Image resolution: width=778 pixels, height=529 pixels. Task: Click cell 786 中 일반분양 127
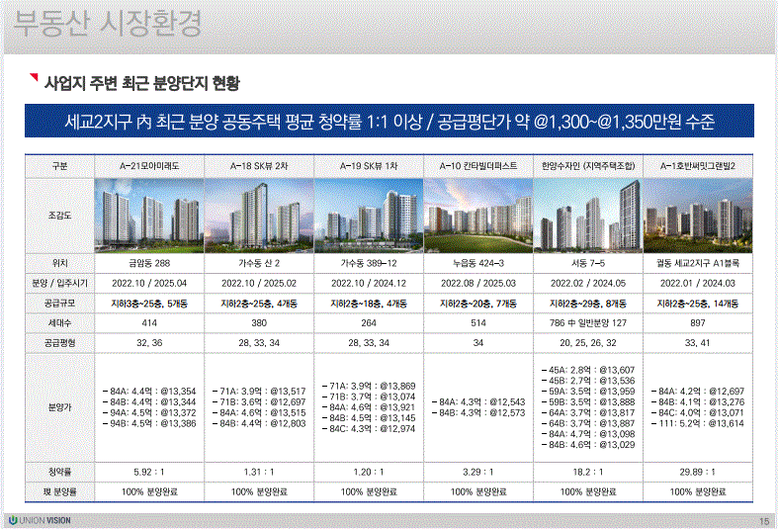coord(588,323)
